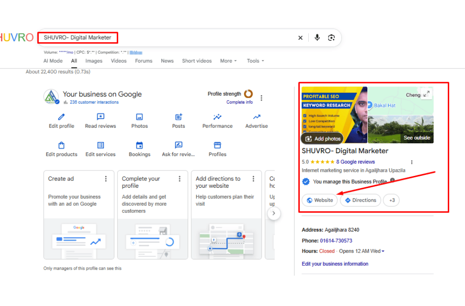The image size is (465, 306).
Task: Open the business cover photo thumbnail
Action: 334,115
